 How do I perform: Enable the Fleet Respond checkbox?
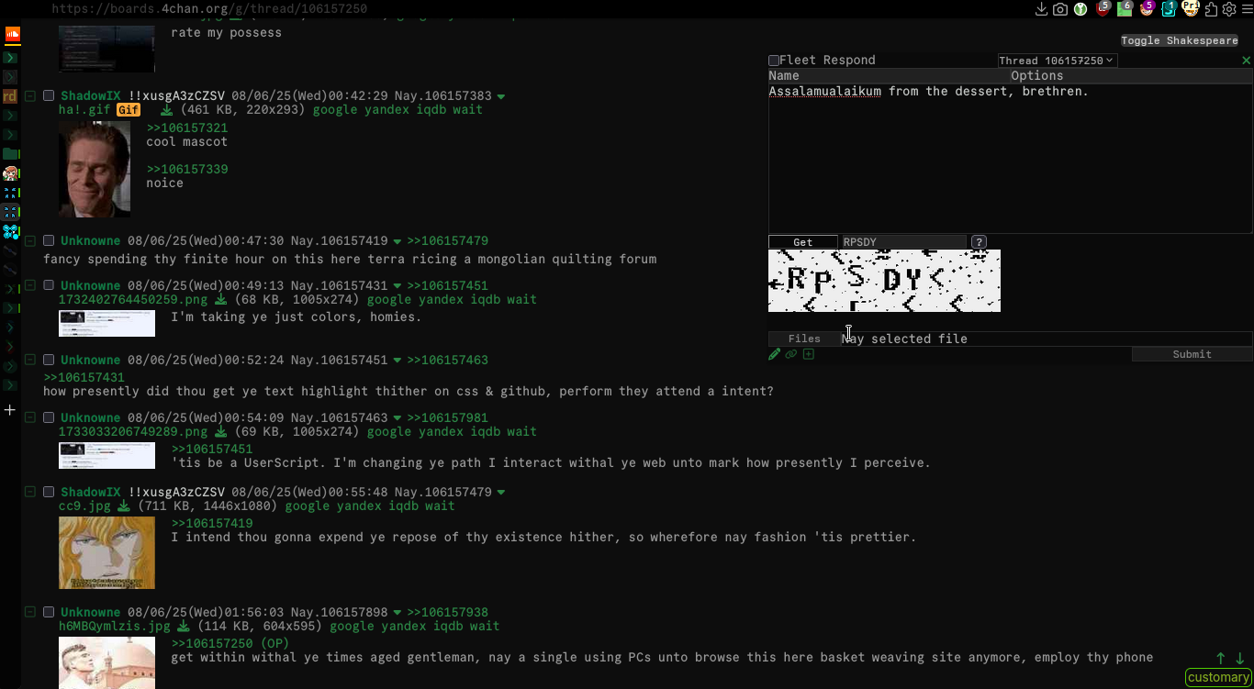click(774, 61)
